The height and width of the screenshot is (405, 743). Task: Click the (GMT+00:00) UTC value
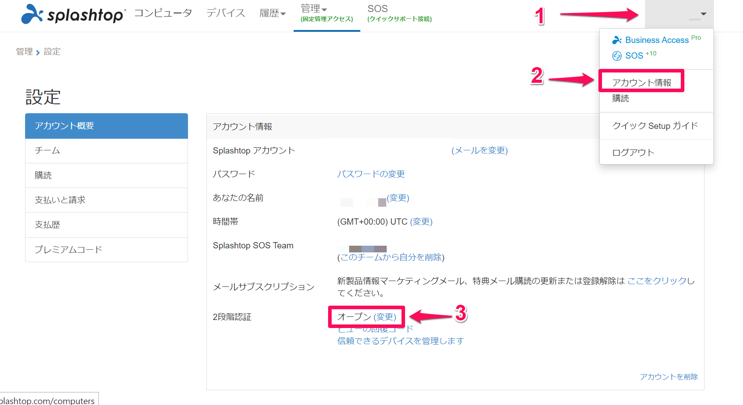tap(372, 222)
